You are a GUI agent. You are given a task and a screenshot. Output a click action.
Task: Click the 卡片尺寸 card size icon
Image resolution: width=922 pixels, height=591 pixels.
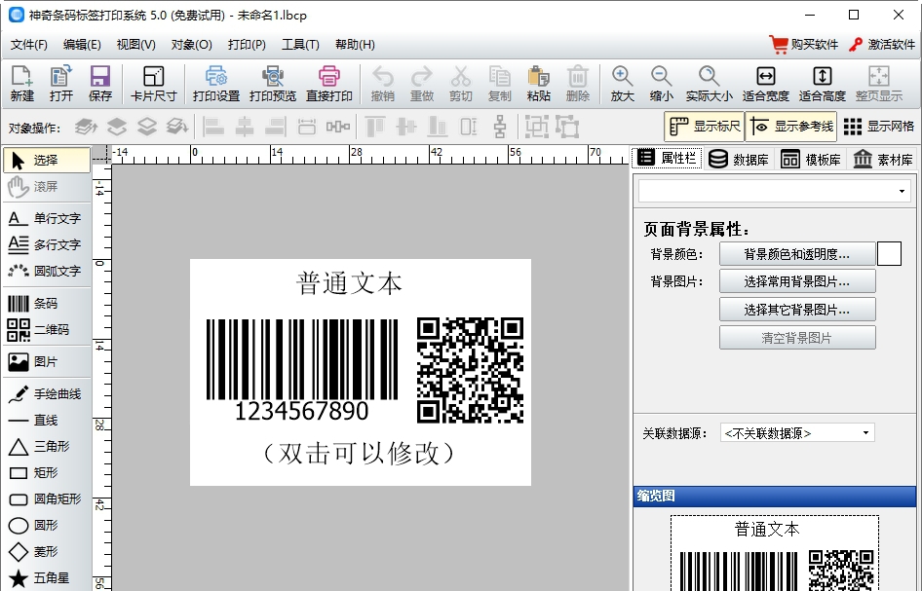pyautogui.click(x=152, y=83)
